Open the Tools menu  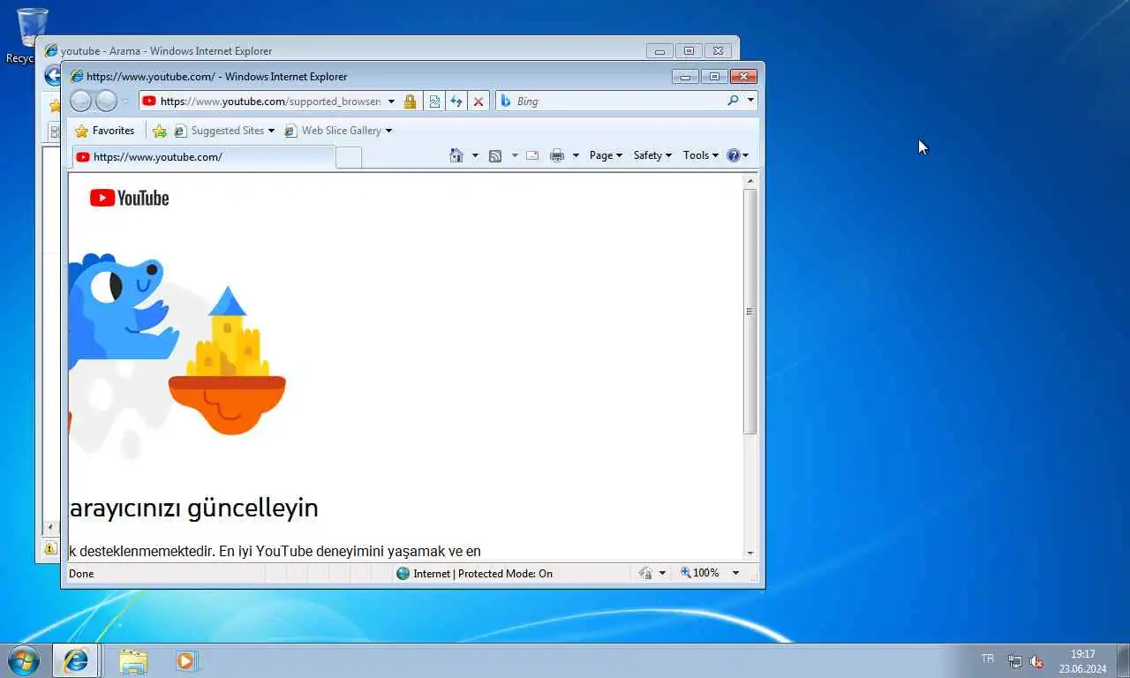[701, 155]
